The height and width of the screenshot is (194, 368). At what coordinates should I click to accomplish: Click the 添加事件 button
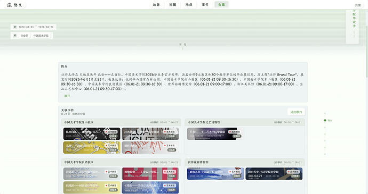296,112
